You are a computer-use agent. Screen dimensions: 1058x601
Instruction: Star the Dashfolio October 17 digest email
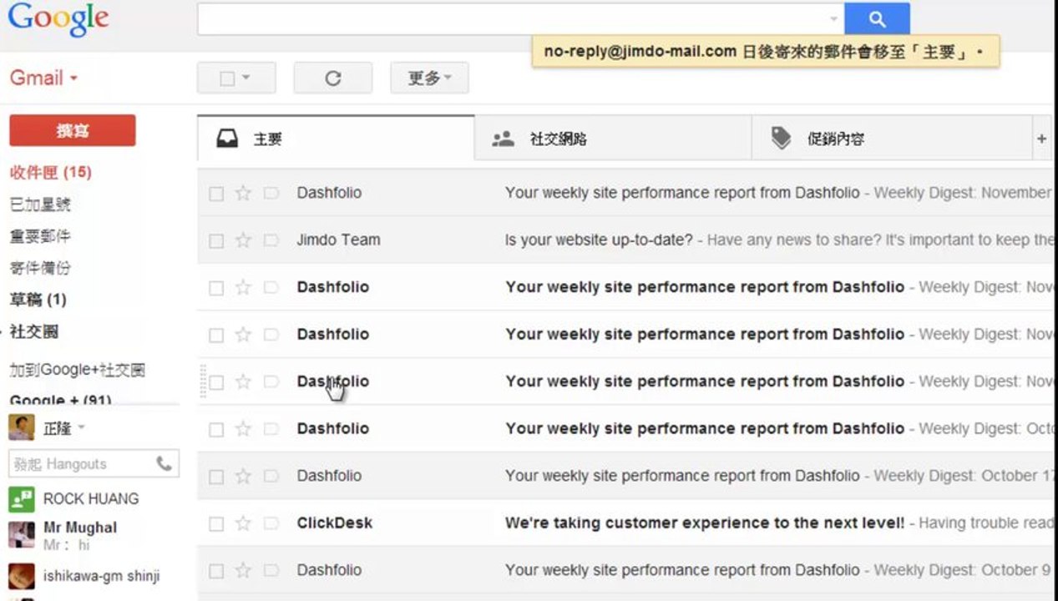pos(243,477)
